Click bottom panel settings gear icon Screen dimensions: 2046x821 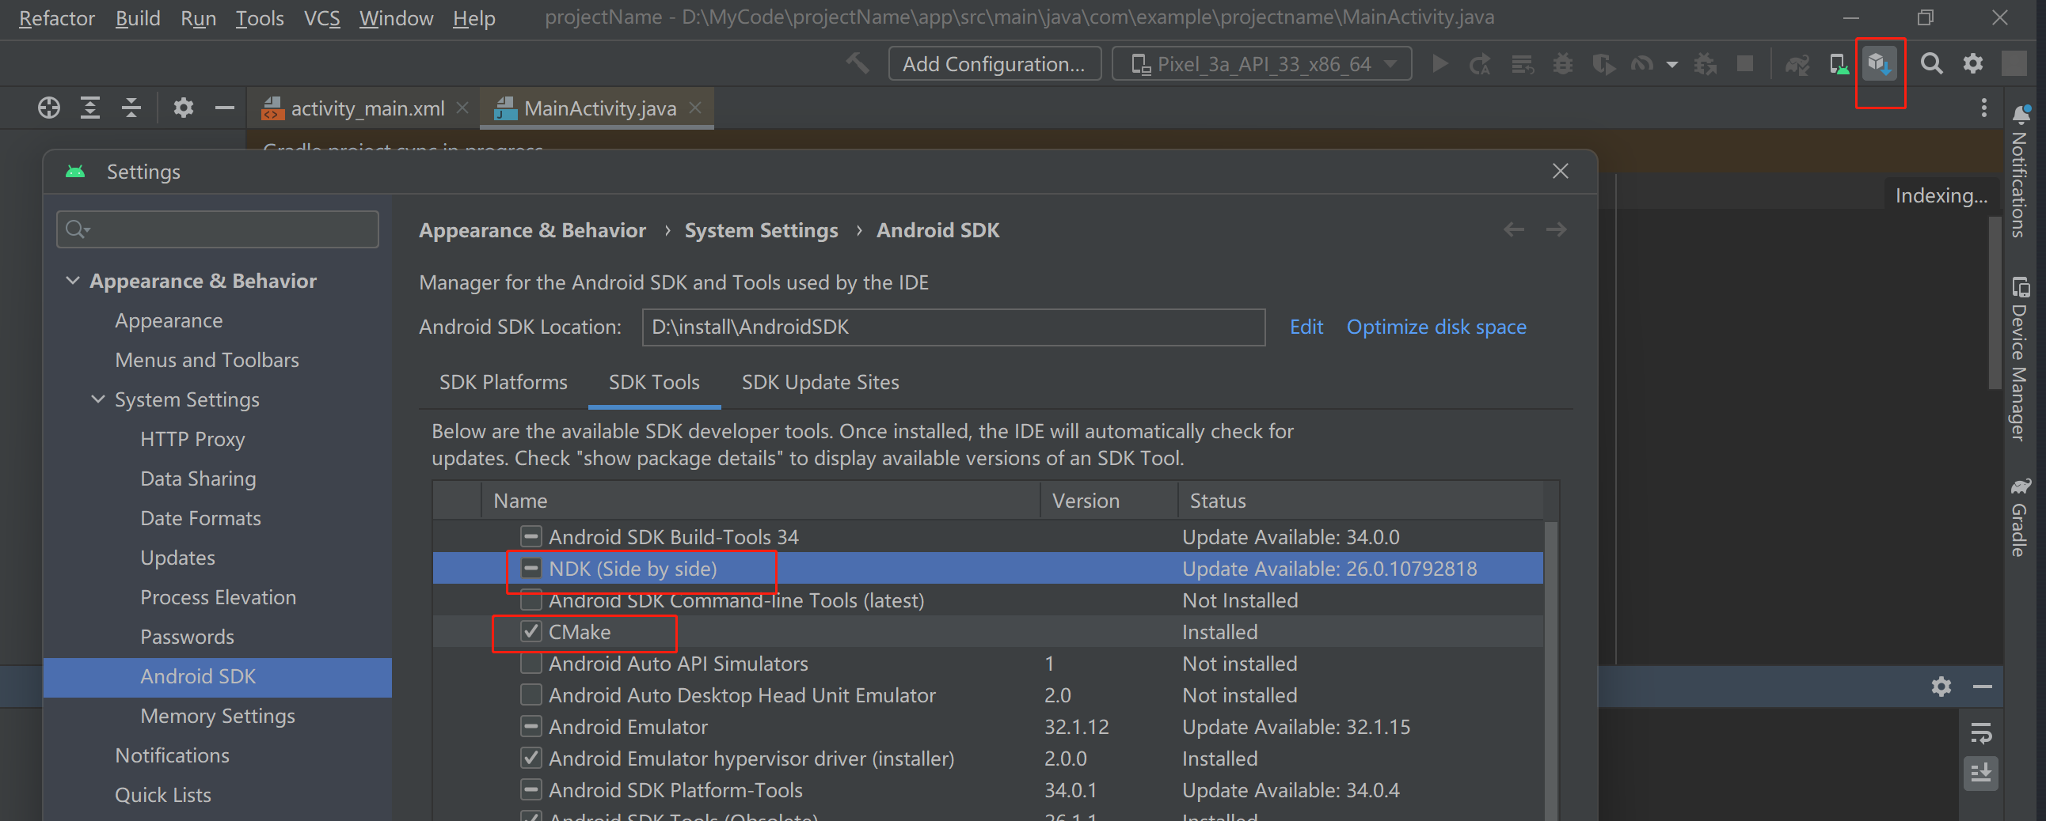pos(1941,687)
